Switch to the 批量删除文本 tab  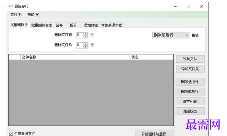(x=42, y=25)
